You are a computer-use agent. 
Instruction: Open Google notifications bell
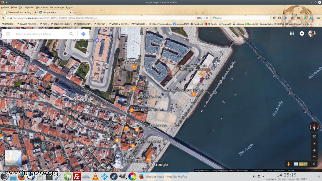pyautogui.click(x=302, y=34)
